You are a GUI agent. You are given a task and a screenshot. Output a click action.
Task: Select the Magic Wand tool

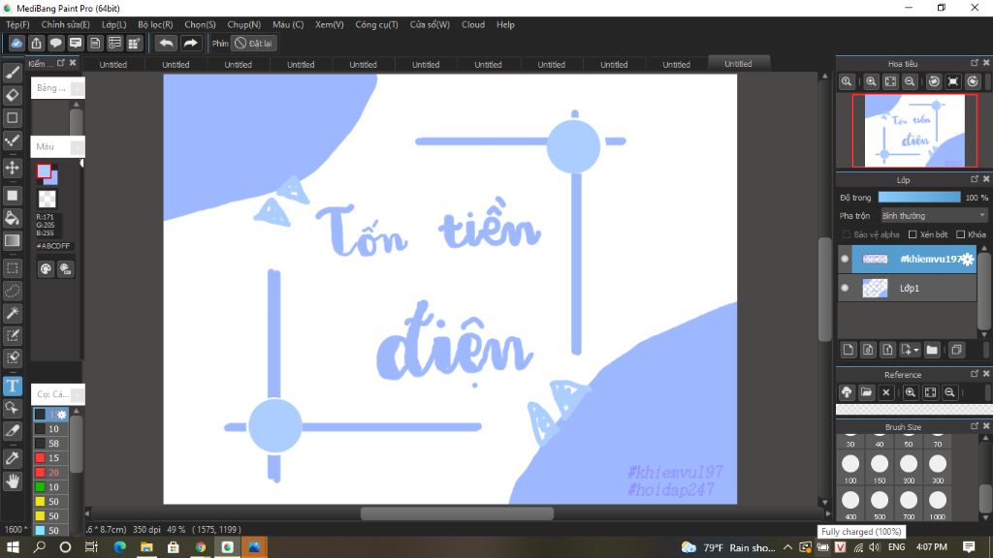click(12, 313)
